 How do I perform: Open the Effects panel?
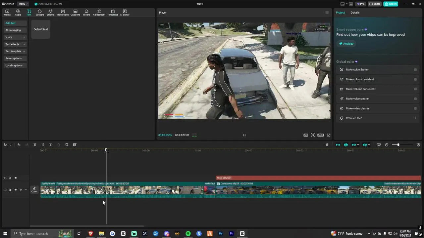click(x=50, y=13)
